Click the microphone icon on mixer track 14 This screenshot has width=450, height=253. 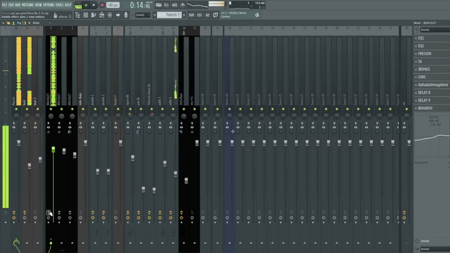[184, 33]
